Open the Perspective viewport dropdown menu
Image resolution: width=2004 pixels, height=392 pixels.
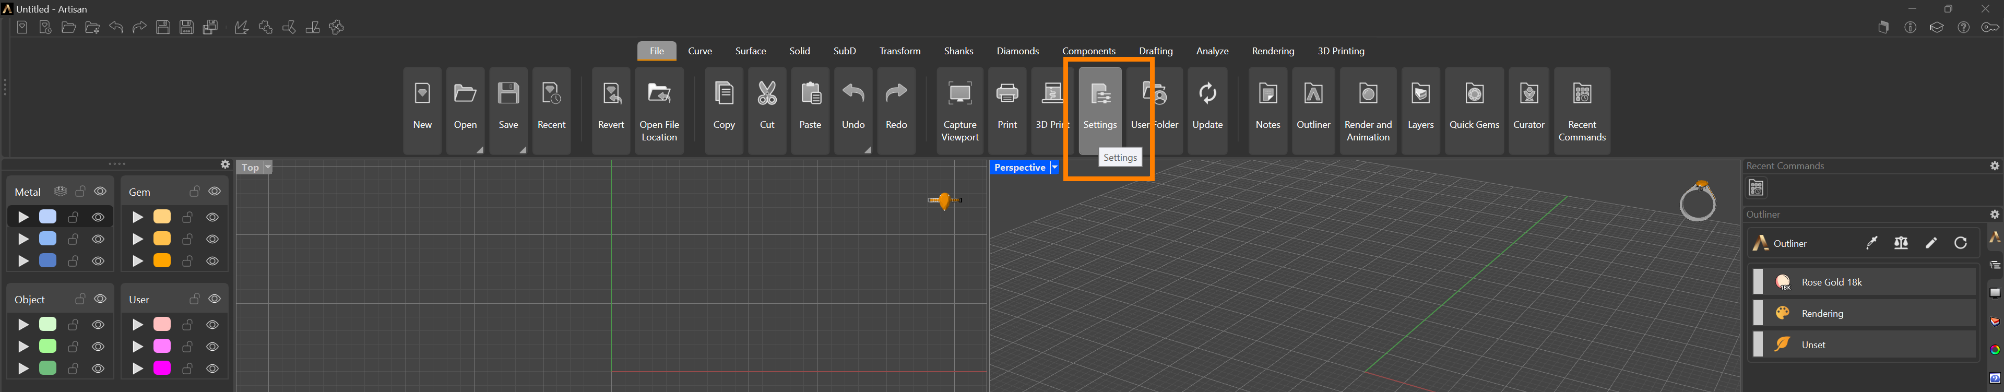click(x=1055, y=167)
